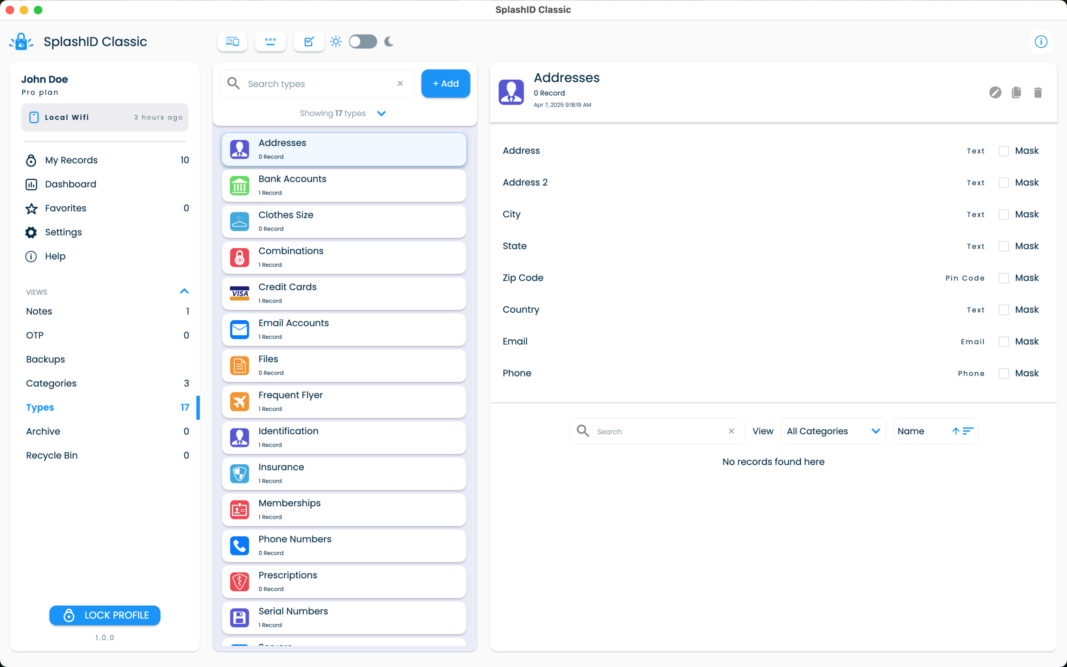1067x667 pixels.
Task: Click the Insurance shield icon
Action: pos(239,474)
